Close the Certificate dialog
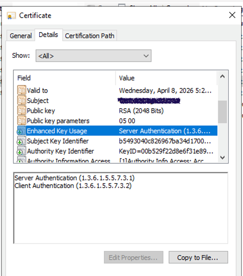The image size is (243, 276). point(232,15)
